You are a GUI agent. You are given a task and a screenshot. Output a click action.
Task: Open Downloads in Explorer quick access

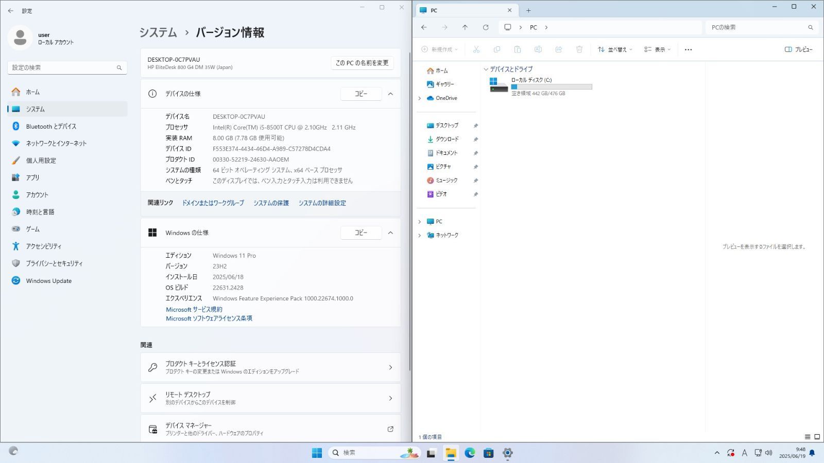[x=447, y=139]
